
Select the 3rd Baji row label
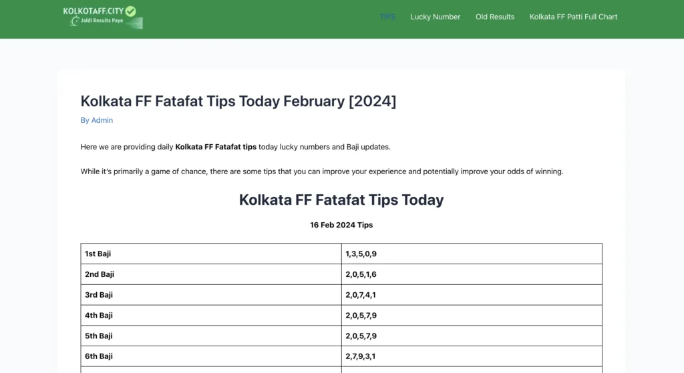pos(99,295)
